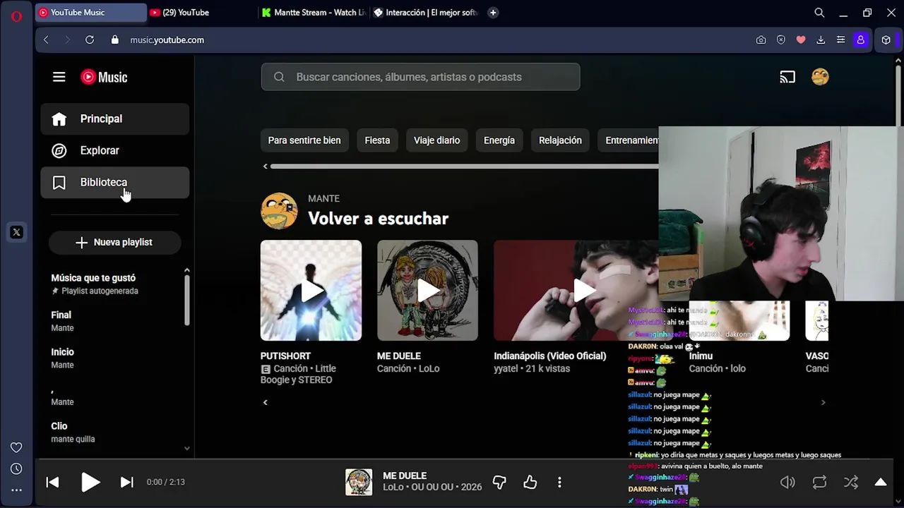
Task: Open Opera sidebar three-dot options
Action: [16, 490]
